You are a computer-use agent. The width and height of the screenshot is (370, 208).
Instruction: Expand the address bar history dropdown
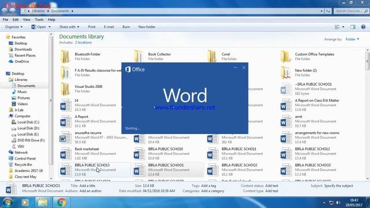(321, 11)
